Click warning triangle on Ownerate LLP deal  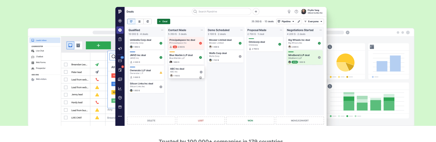161,72
